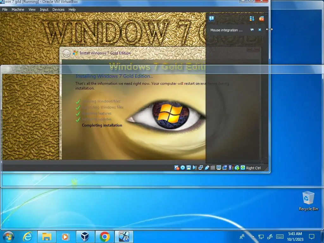Image resolution: width=324 pixels, height=243 pixels.
Task: Click the keyboard capture arrow indicator in status bar
Action: tap(243, 168)
